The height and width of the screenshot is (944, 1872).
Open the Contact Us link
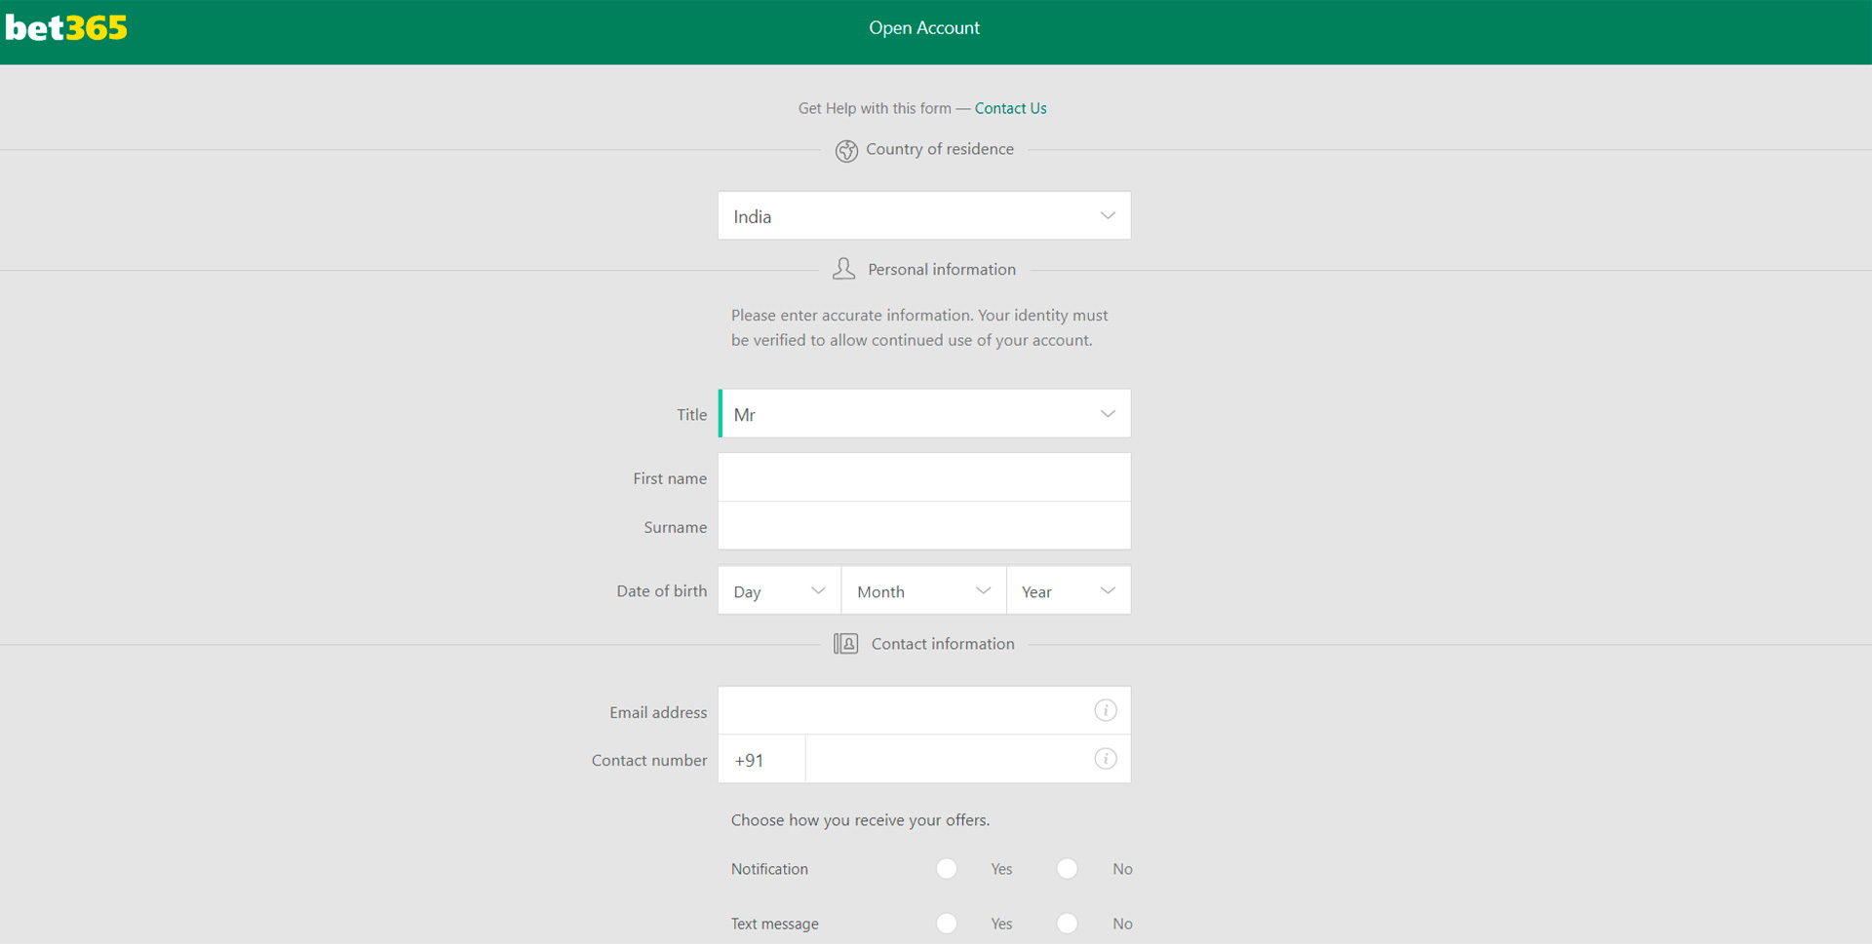[x=1010, y=108]
